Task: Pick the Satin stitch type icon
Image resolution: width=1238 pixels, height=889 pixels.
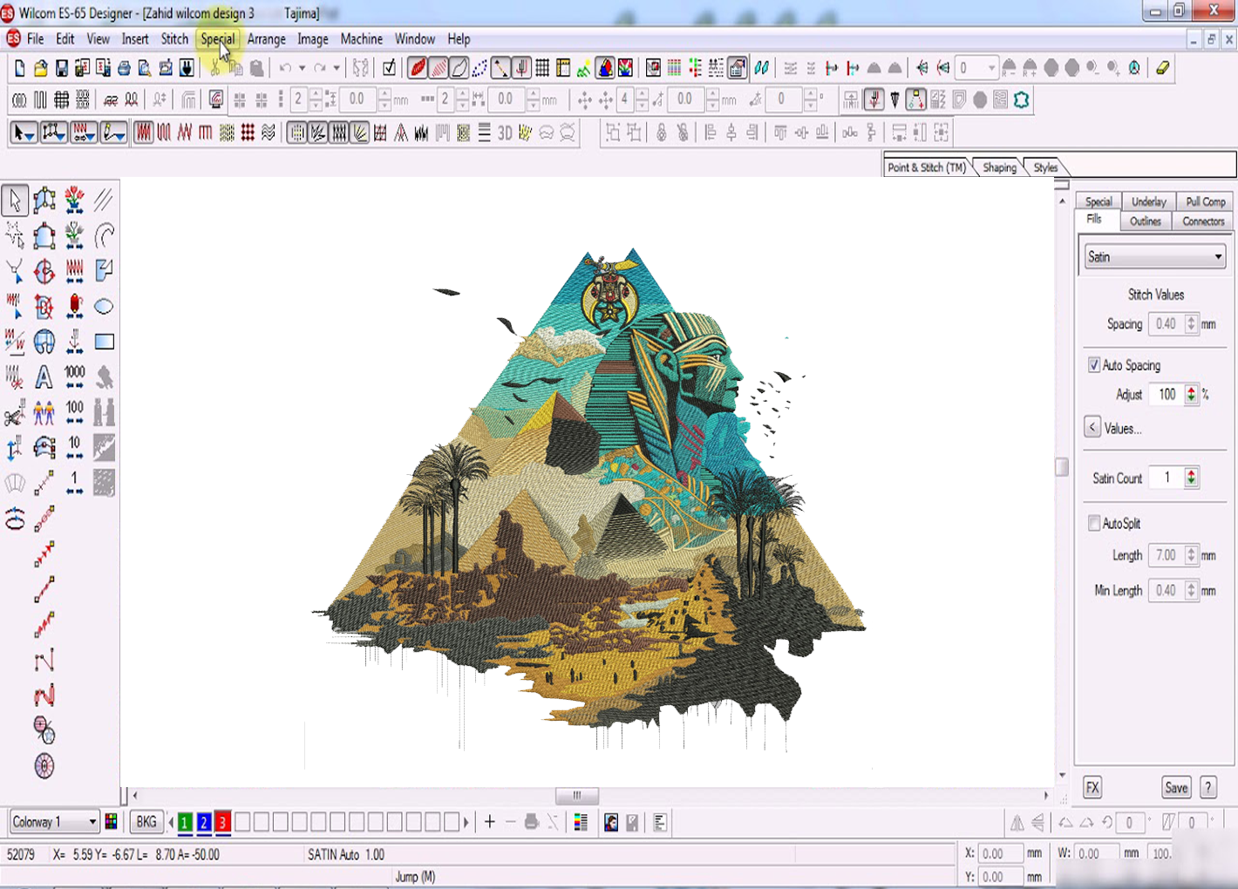Action: (x=146, y=132)
